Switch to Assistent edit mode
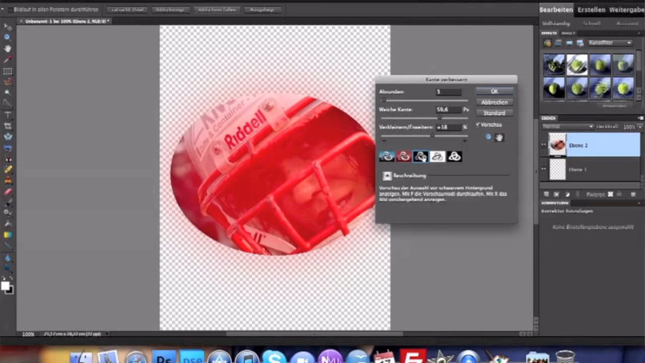 627,23
